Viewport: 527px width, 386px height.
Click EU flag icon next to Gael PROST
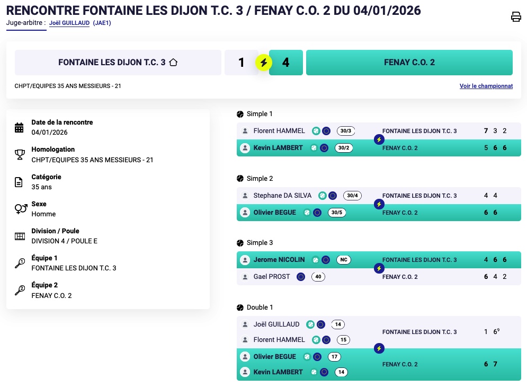pyautogui.click(x=301, y=277)
